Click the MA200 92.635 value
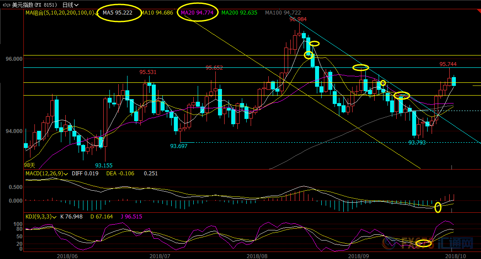The image size is (481, 259). 239,12
